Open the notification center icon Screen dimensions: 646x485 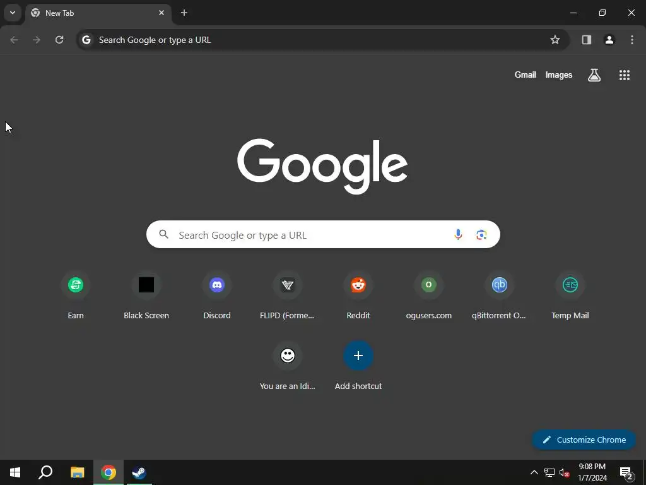pos(626,472)
